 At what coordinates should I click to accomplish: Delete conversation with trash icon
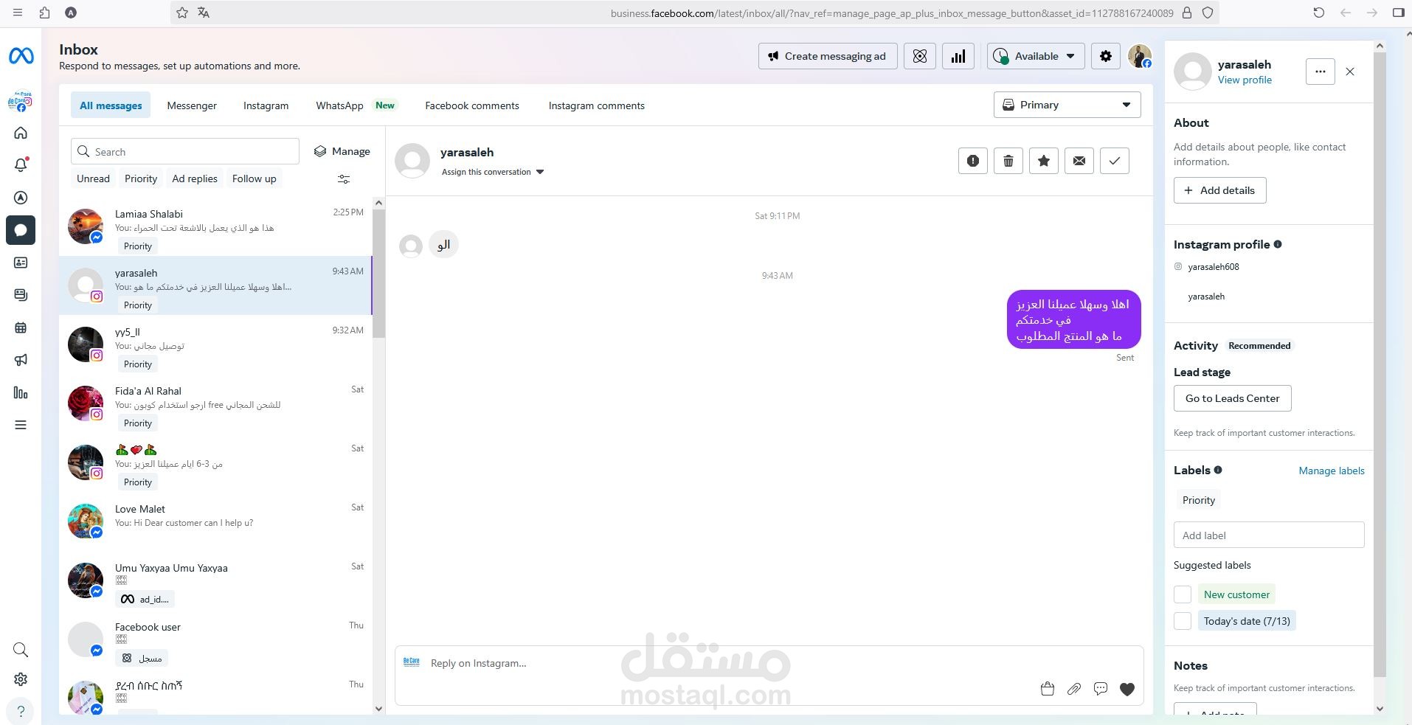[1008, 161]
